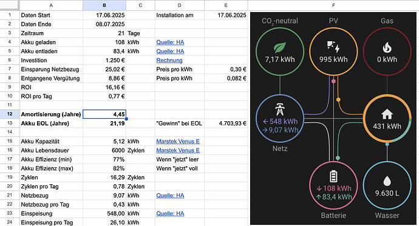Select column B header
This screenshot has height=226, width=419.
[x=104, y=5]
